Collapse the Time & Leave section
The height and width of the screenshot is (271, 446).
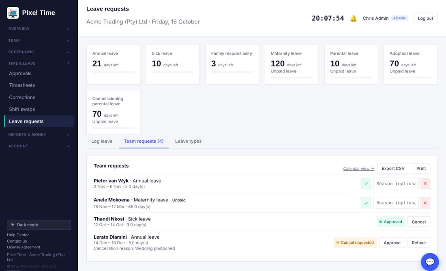(39, 63)
